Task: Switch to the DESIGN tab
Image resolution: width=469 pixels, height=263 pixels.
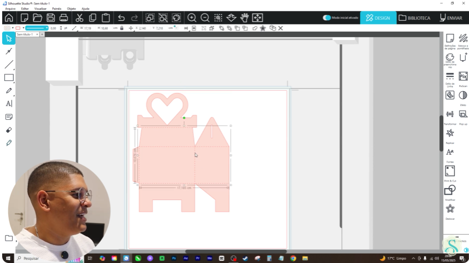Action: point(378,18)
